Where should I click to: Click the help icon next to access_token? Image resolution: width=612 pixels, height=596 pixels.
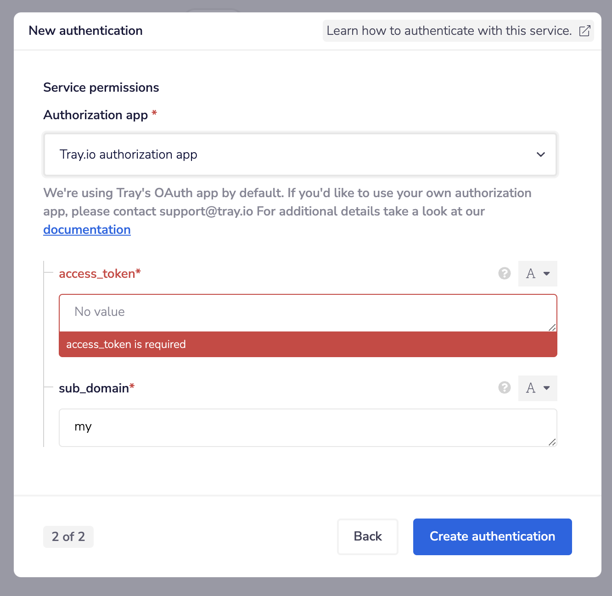[504, 273]
